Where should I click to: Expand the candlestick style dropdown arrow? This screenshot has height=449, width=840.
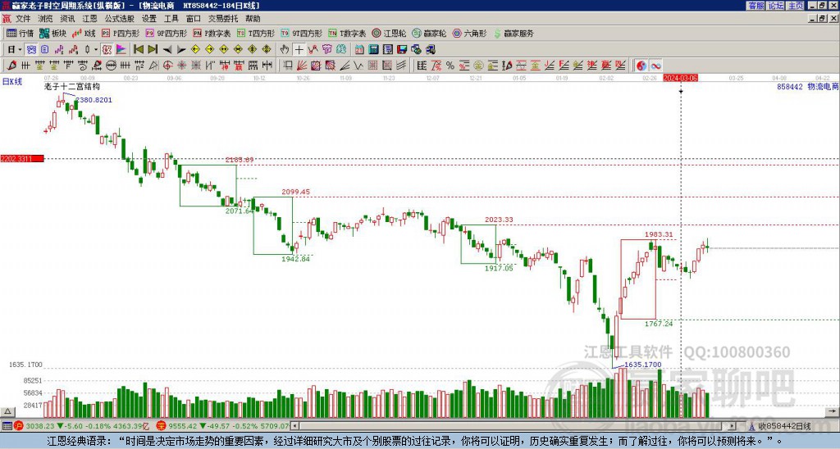click(96, 50)
